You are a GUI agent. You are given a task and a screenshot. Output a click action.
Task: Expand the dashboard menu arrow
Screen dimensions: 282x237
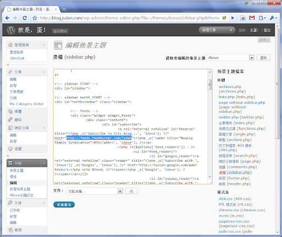click(44, 45)
